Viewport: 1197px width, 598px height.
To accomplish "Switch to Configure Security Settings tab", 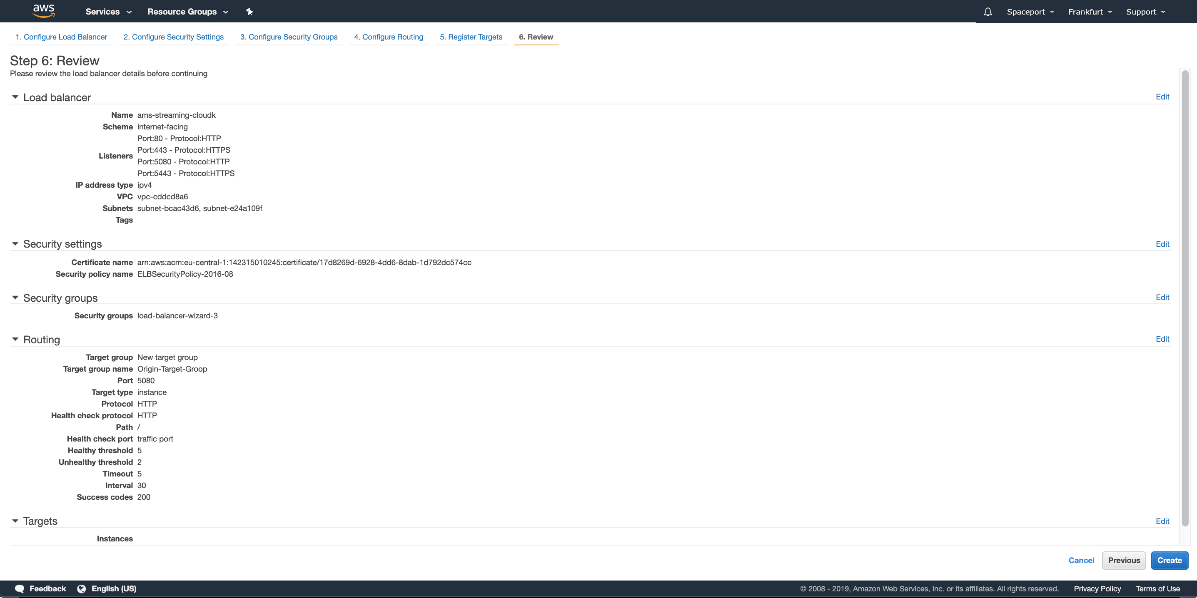I will [x=173, y=37].
